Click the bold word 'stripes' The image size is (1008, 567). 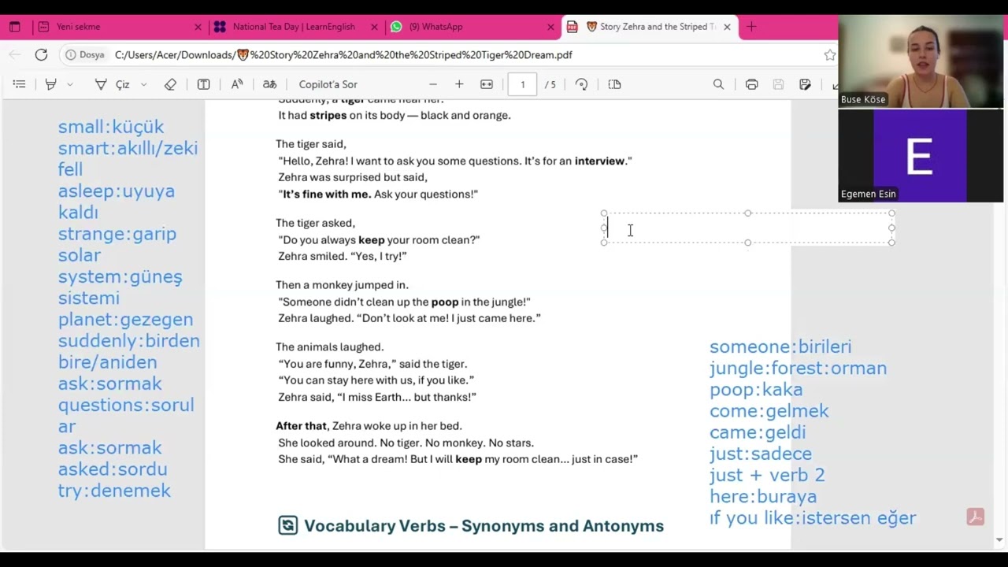[328, 116]
